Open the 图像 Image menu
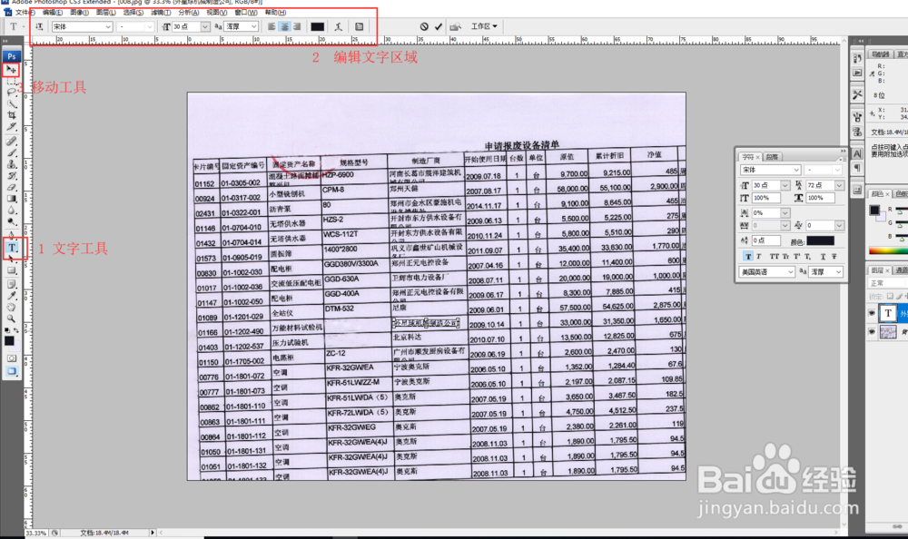Image resolution: width=908 pixels, height=539 pixels. point(79,12)
